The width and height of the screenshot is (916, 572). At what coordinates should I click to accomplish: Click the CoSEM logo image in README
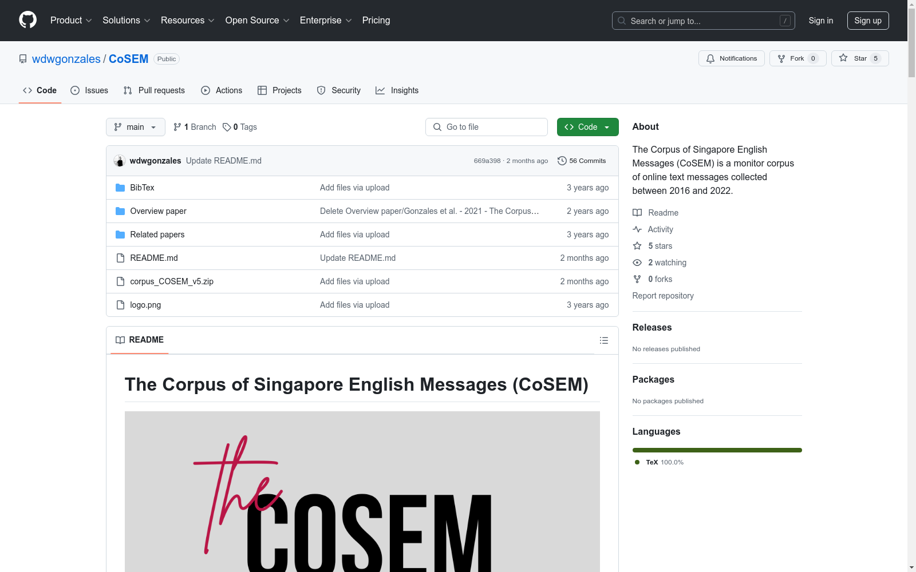click(x=362, y=491)
